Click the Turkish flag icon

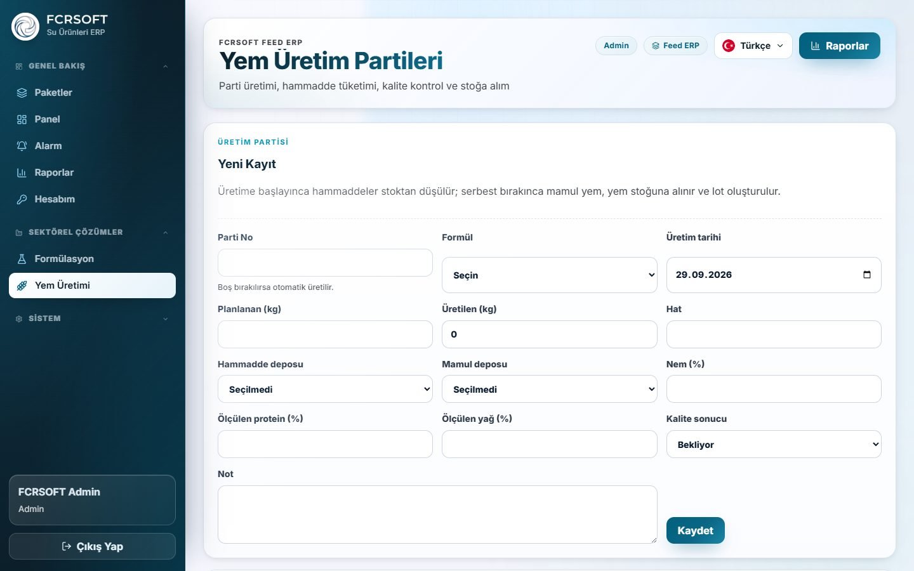729,46
